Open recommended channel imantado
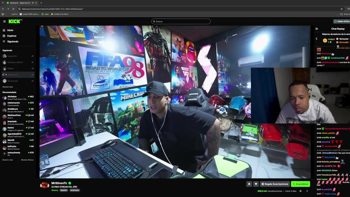The height and width of the screenshot is (197, 350). pos(17,123)
